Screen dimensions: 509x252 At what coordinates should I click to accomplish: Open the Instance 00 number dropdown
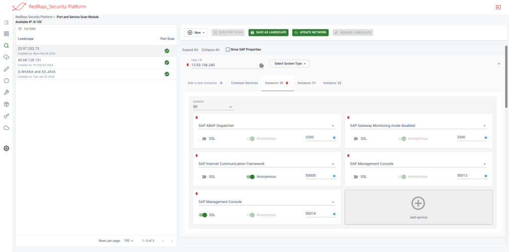(x=213, y=107)
